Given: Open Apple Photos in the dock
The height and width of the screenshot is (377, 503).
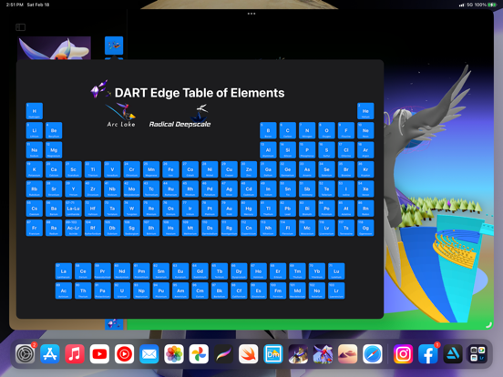Looking at the screenshot, I should (x=174, y=354).
